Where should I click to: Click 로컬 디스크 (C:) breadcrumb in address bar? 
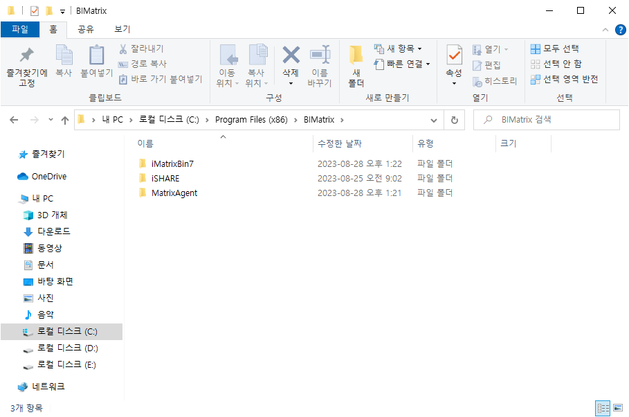[169, 120]
